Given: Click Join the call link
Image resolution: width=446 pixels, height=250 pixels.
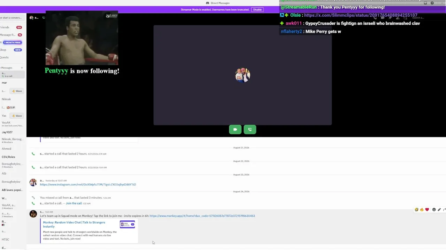Looking at the screenshot, I should pos(74,203).
